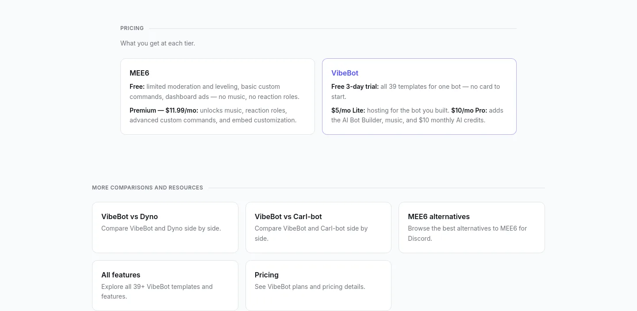The image size is (637, 311).
Task: Click the "Premium — $11.99/mo:" text
Action: pyautogui.click(x=164, y=110)
